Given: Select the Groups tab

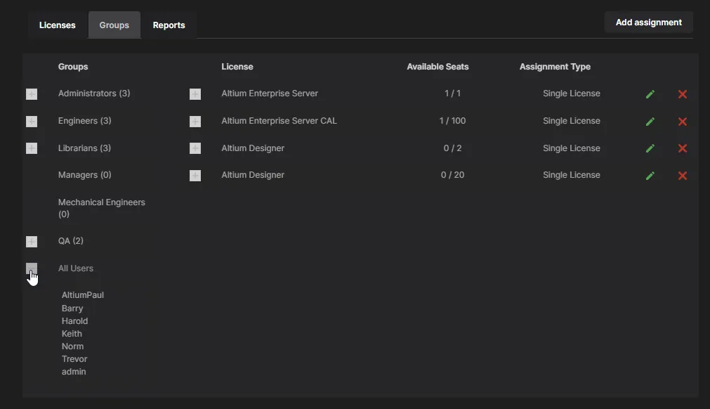Looking at the screenshot, I should 114,25.
